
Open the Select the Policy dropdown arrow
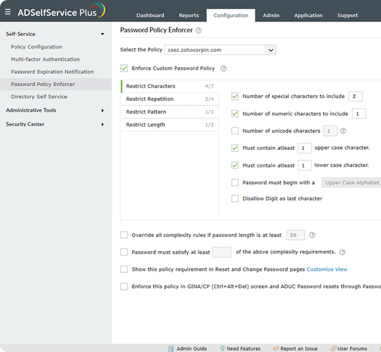click(271, 50)
